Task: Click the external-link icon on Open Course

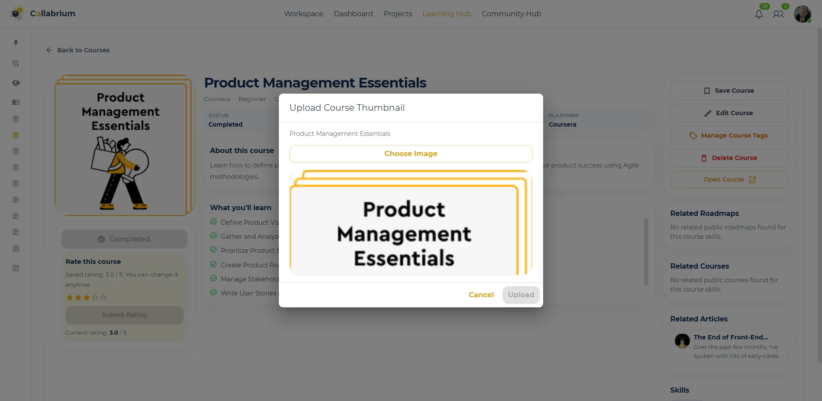Action: pyautogui.click(x=752, y=179)
